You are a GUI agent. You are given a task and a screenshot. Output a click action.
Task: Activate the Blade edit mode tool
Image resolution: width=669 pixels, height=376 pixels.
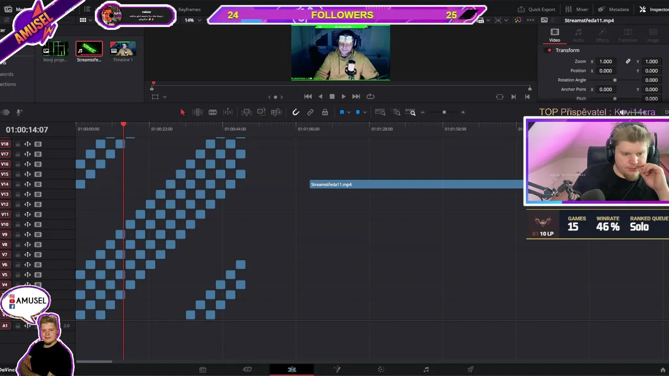tap(213, 112)
